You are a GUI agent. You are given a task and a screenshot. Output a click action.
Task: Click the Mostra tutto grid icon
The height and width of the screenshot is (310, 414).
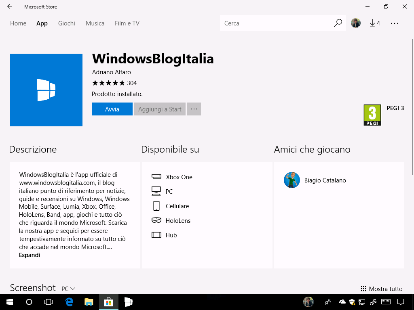point(363,289)
